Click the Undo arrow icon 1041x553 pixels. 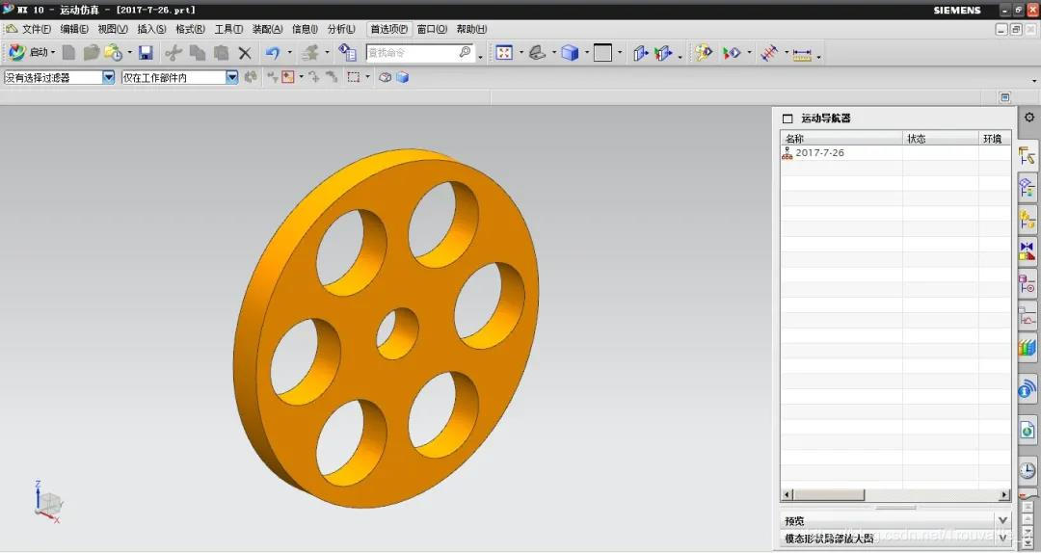pos(273,52)
